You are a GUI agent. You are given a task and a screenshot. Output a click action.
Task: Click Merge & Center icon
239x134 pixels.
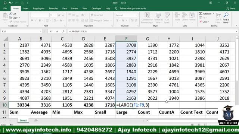pos(92,20)
